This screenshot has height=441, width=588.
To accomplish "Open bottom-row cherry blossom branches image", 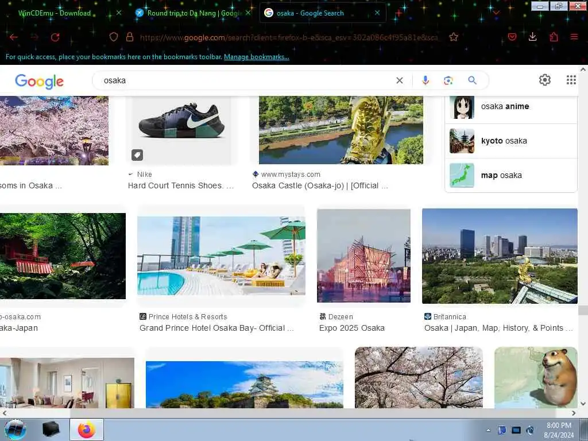I will (419, 377).
